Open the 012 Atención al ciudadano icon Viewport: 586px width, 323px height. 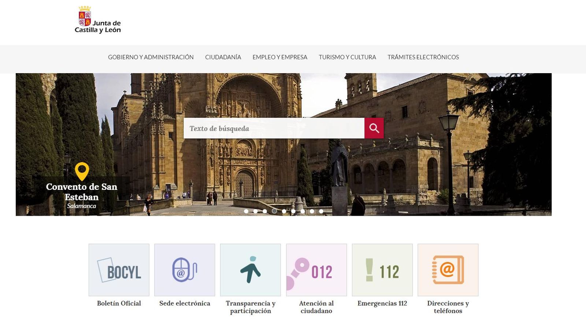tap(316, 270)
